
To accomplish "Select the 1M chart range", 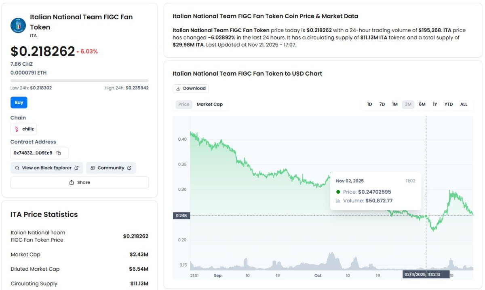I will pos(395,104).
